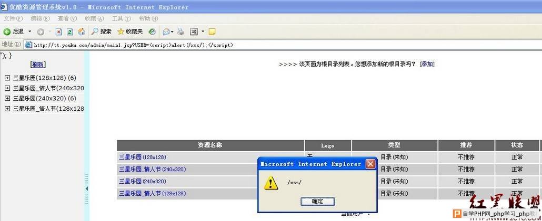This screenshot has height=221, width=542.
Task: Open the dropdown arrow beside the Edit icon
Action: [x=203, y=31]
